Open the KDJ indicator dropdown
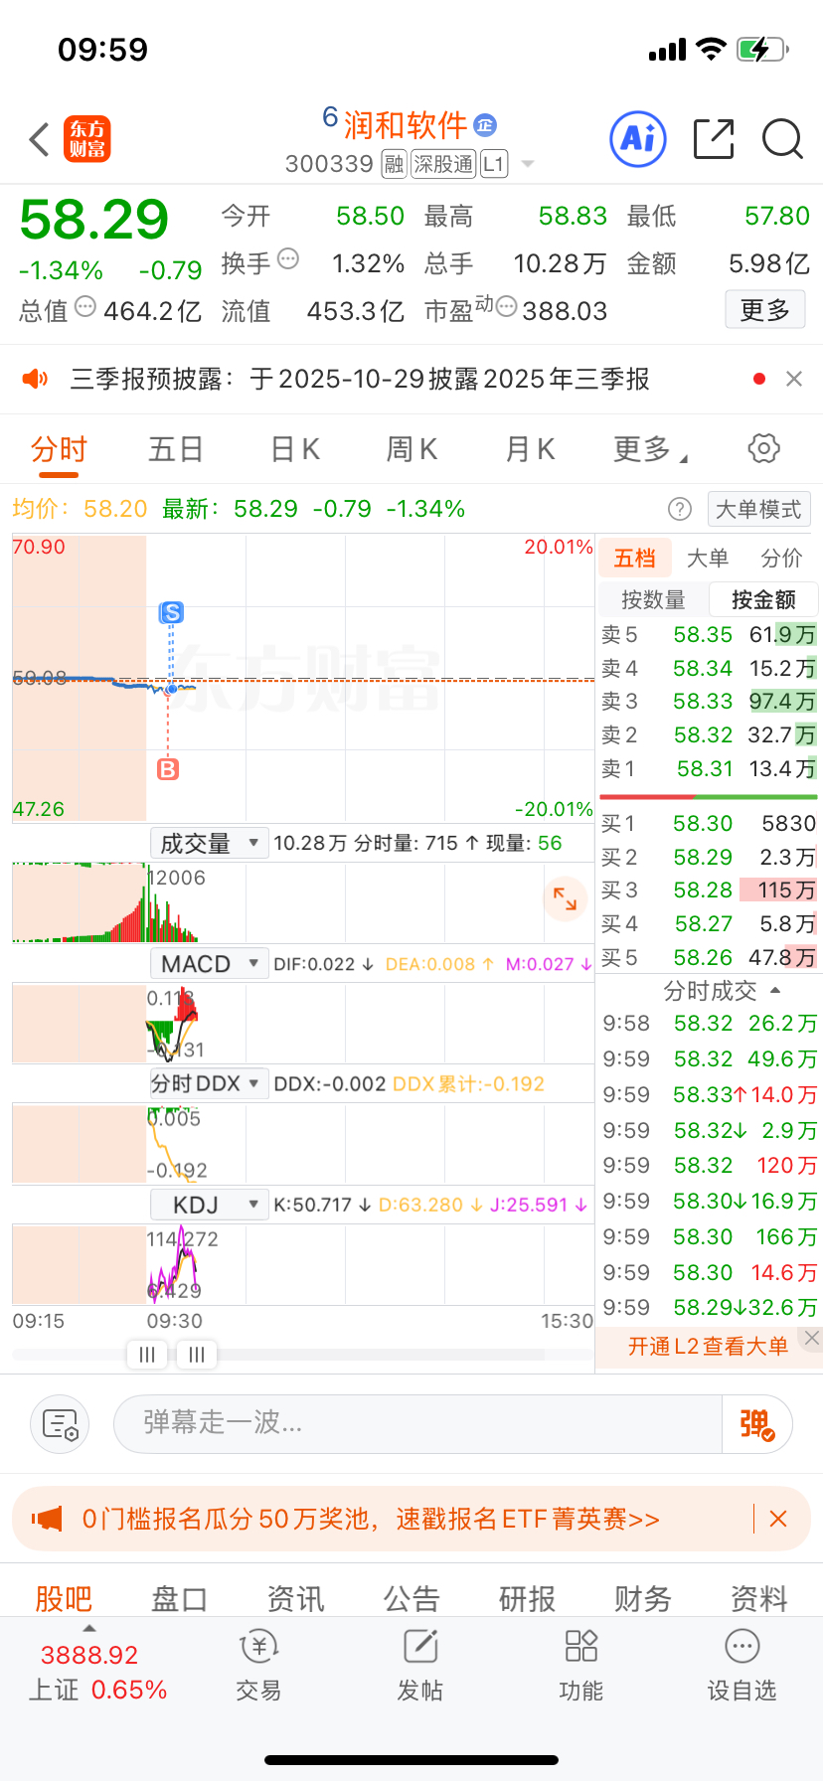The width and height of the screenshot is (823, 1781). 209,1205
